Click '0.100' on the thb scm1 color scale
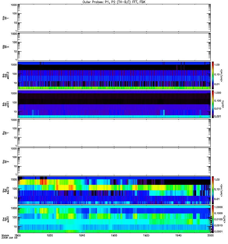The height and width of the screenshot is (244, 228). [x=218, y=101]
